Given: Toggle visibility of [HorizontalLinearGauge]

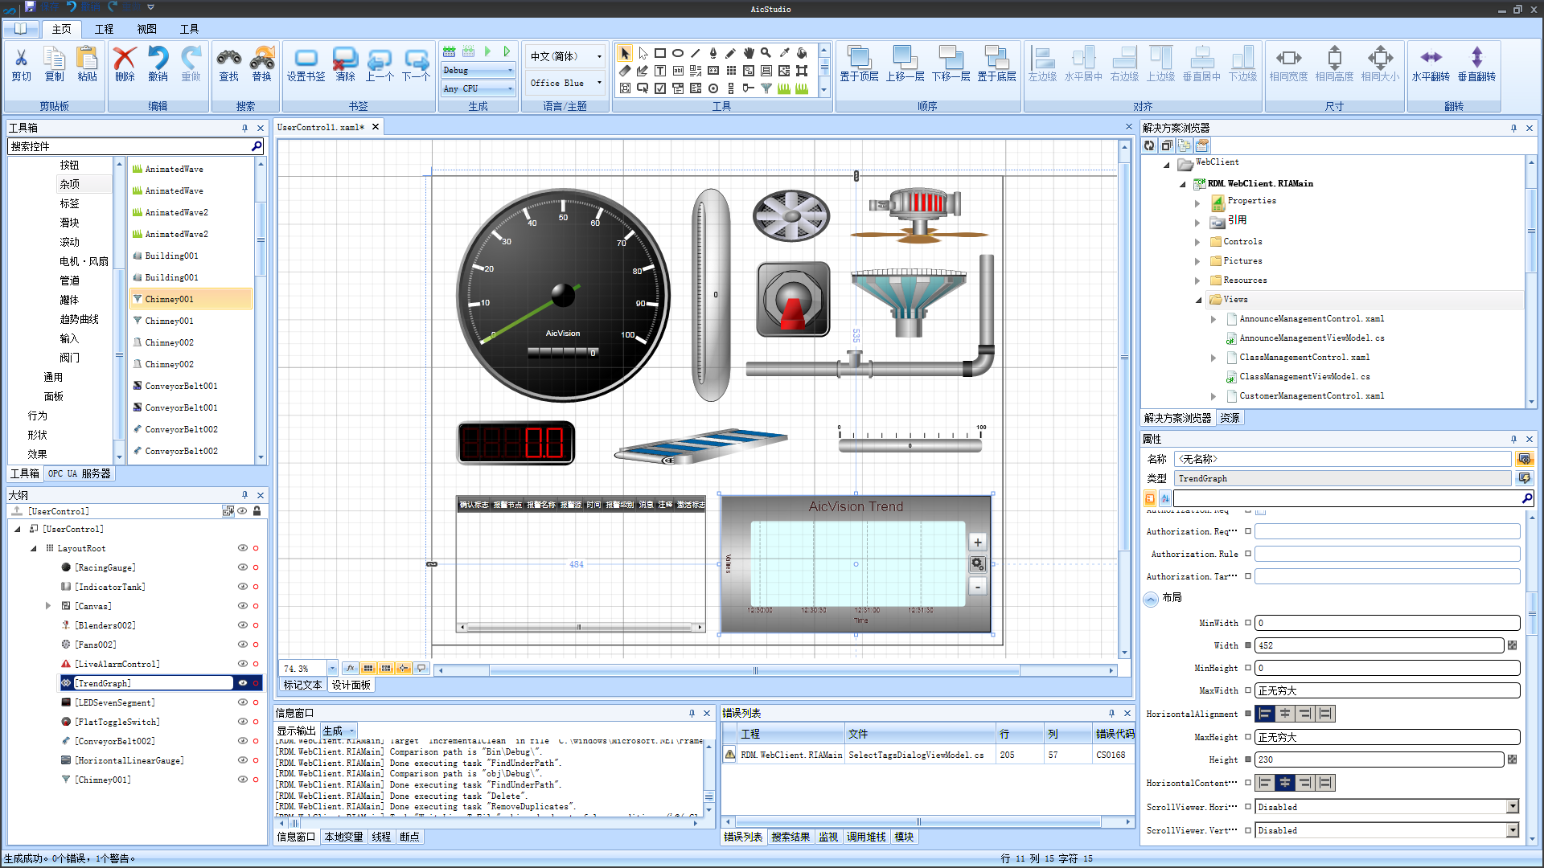Looking at the screenshot, I should (x=242, y=760).
